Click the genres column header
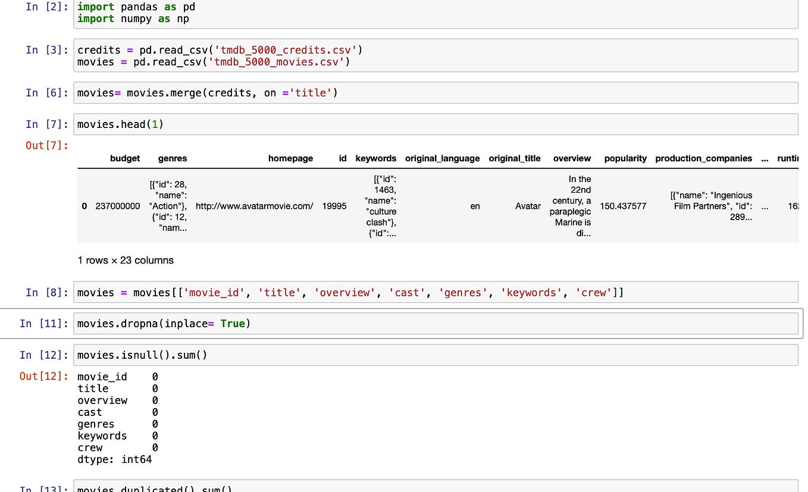The height and width of the screenshot is (492, 808). pyautogui.click(x=172, y=158)
